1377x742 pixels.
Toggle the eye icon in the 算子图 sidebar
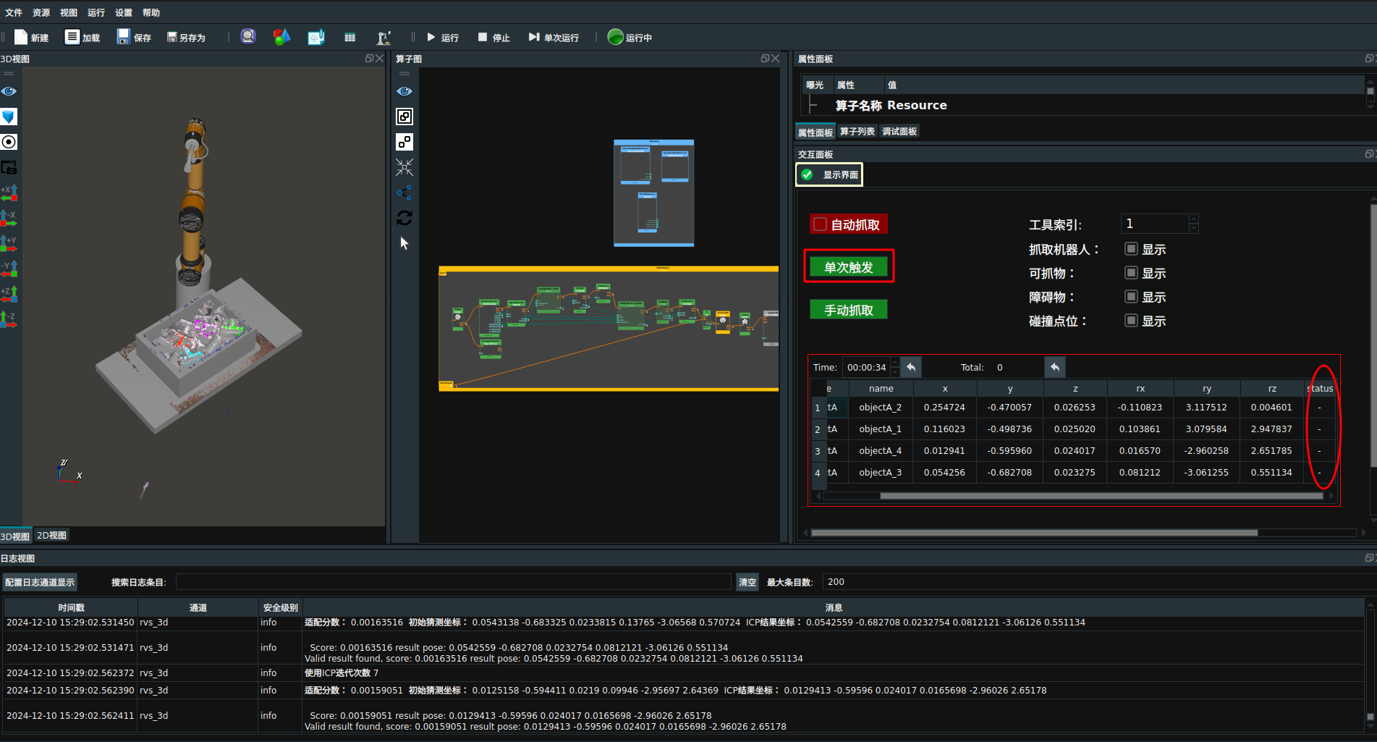point(404,91)
